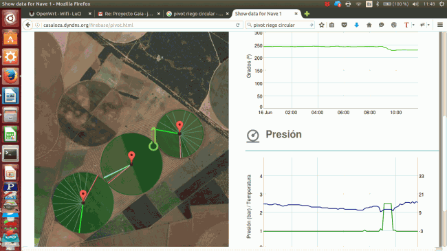The height and width of the screenshot is (251, 447).
Task: Open the downloads arrow icon
Action: (356, 25)
